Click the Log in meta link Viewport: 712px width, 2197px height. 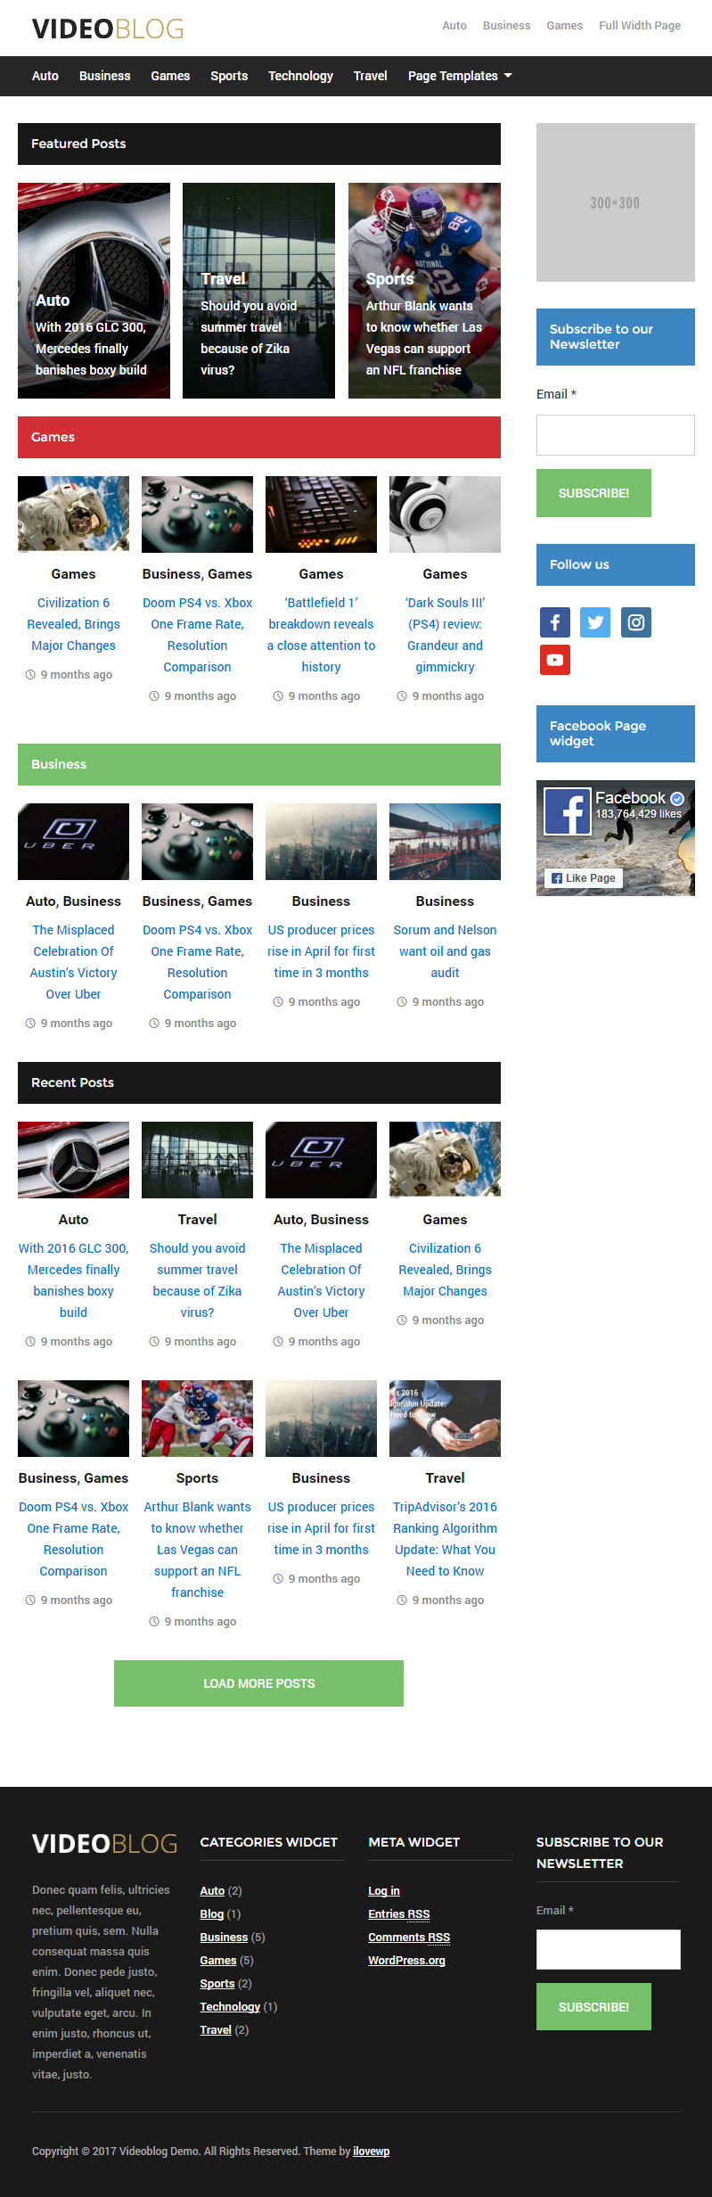pos(384,1890)
